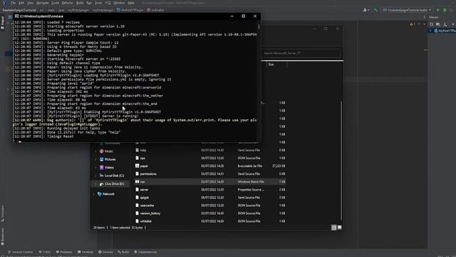This screenshot has height=257, width=456.
Task: Click the onEnable method breadcrumb
Action: coord(155,10)
